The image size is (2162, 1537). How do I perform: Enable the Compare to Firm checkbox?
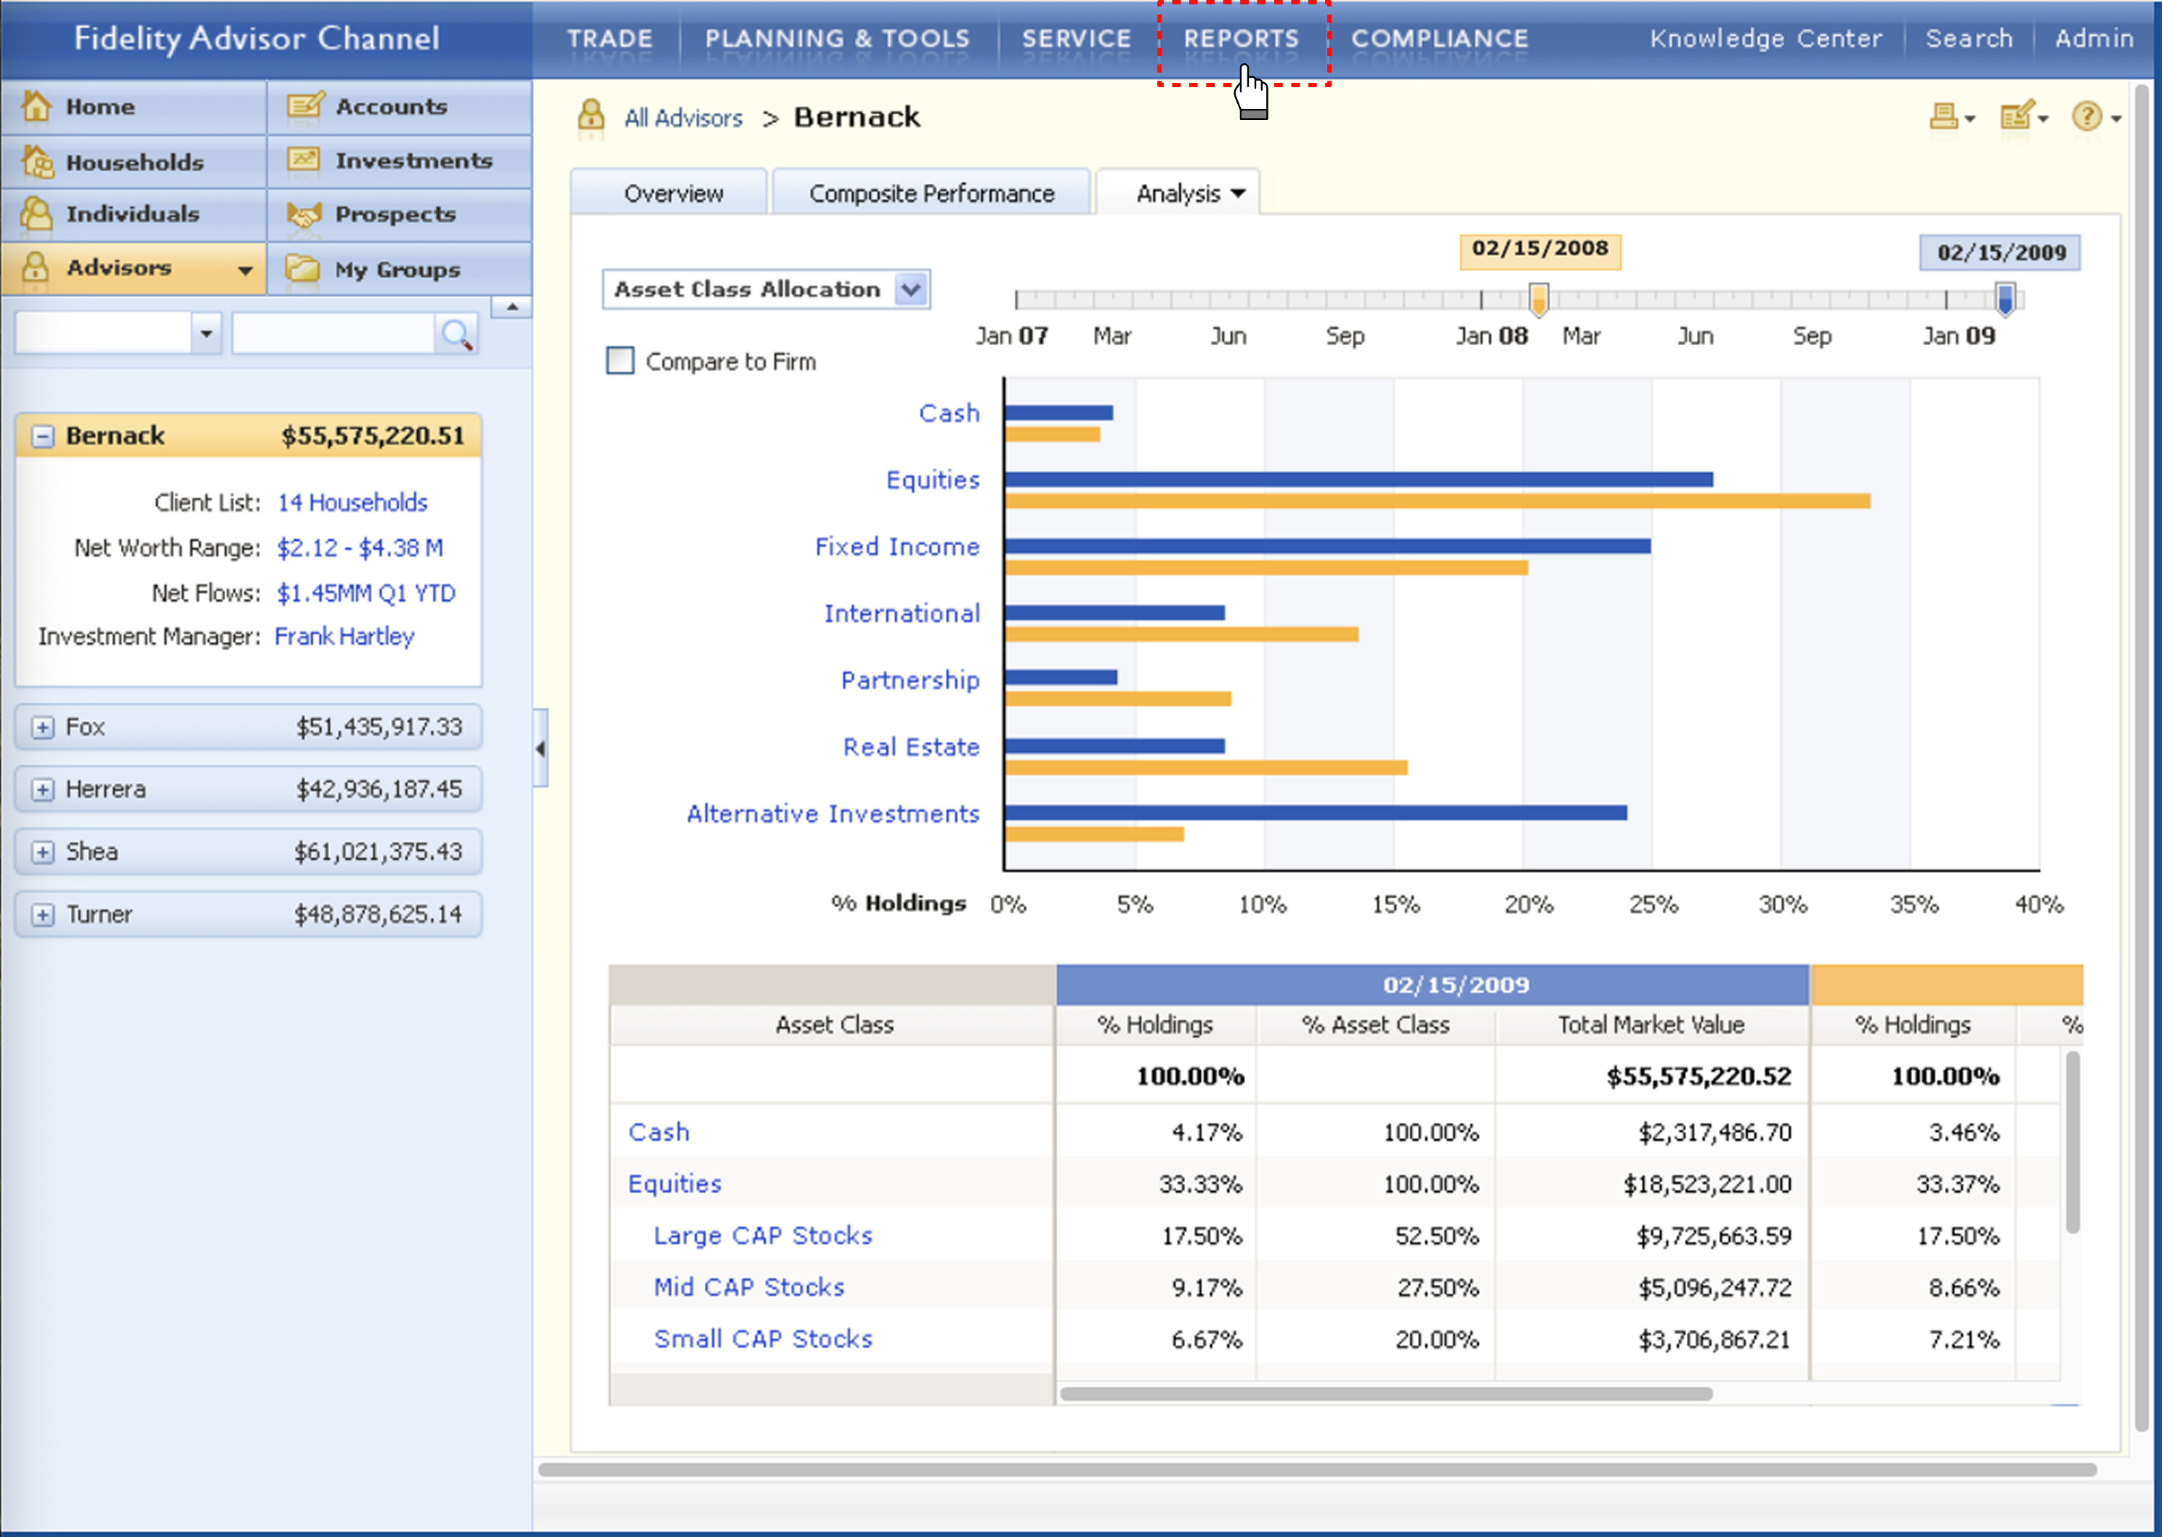[620, 360]
